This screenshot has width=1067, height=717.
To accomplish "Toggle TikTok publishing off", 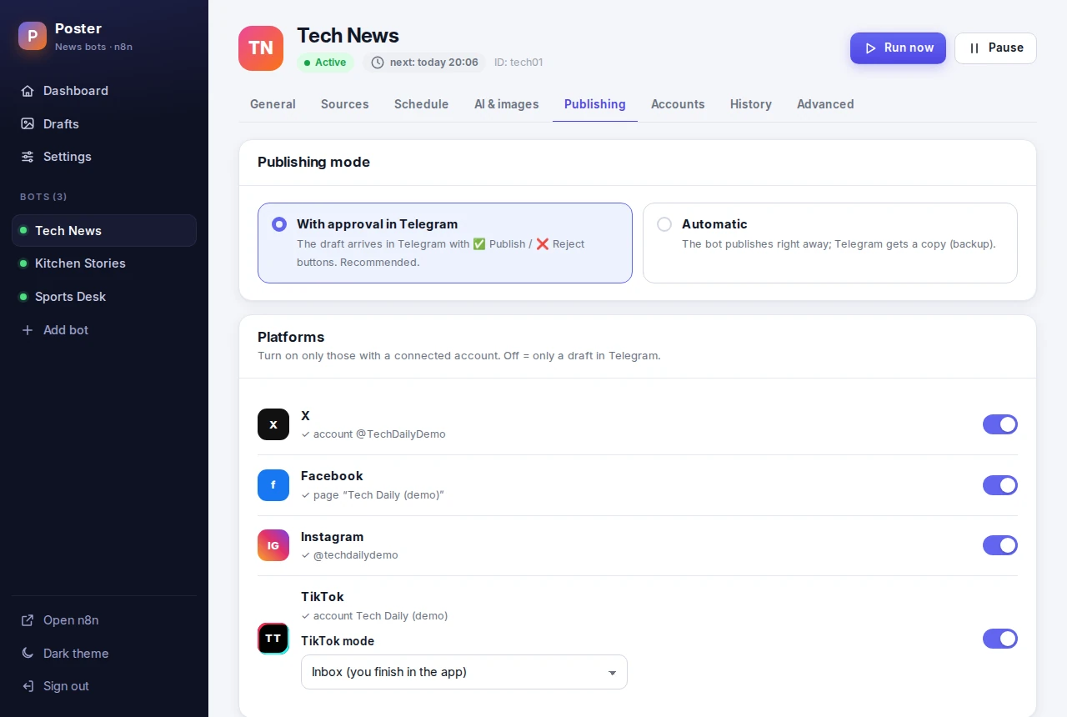I will [1000, 639].
